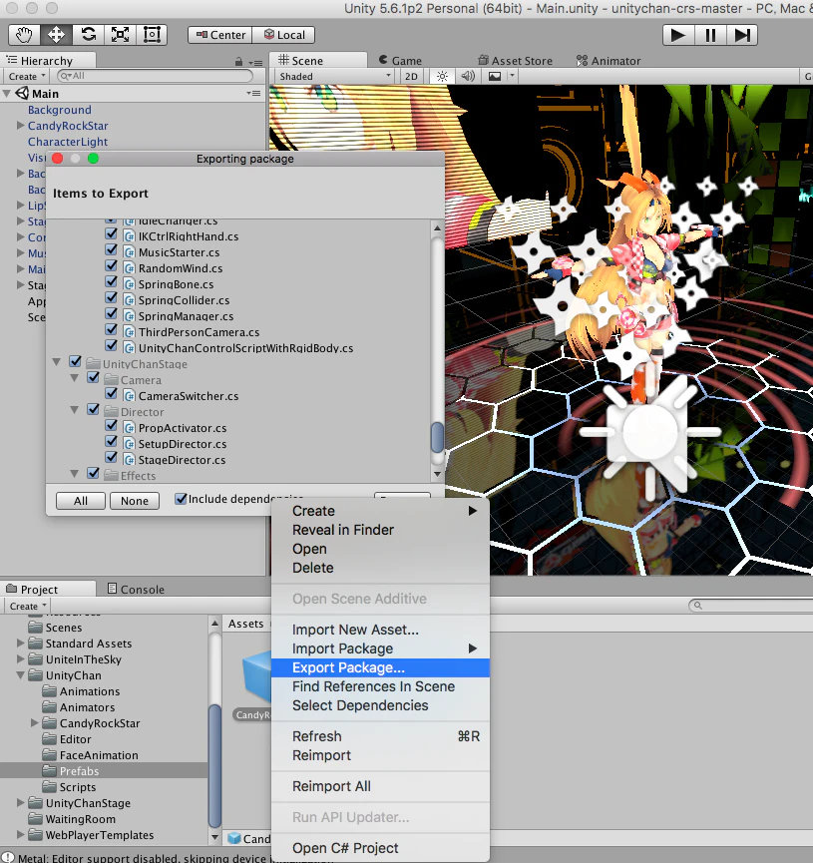
Task: Click the Scenes folder icon
Action: pyautogui.click(x=35, y=627)
